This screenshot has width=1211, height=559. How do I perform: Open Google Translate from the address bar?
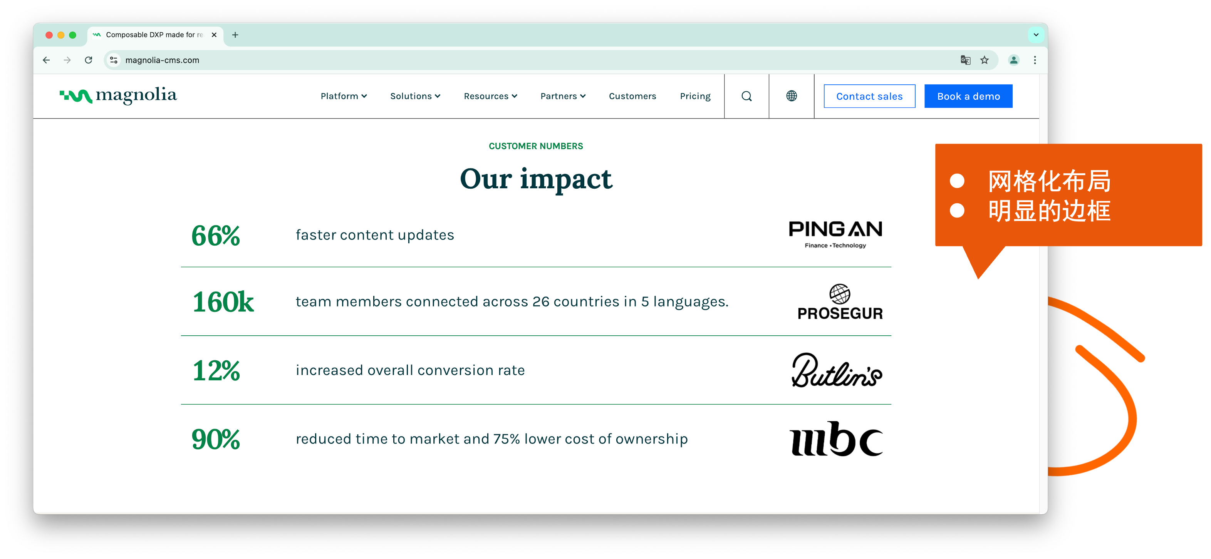pyautogui.click(x=965, y=60)
